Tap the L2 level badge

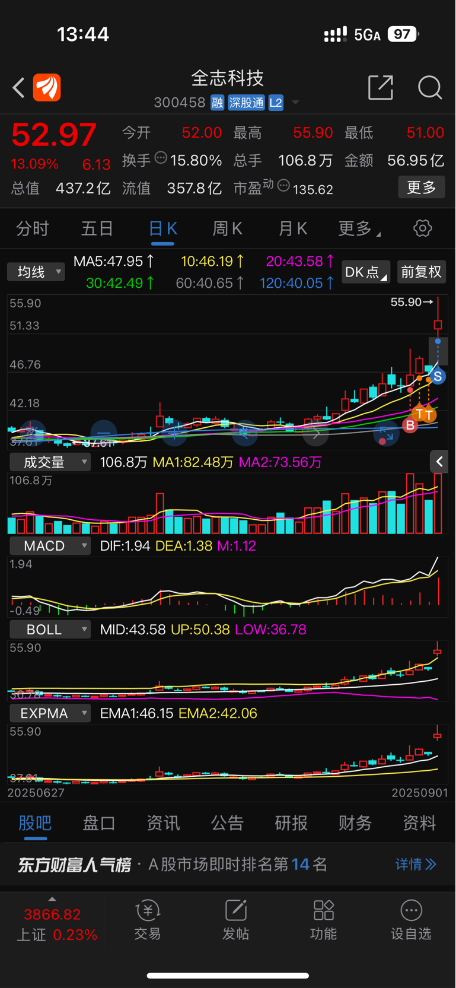click(276, 103)
